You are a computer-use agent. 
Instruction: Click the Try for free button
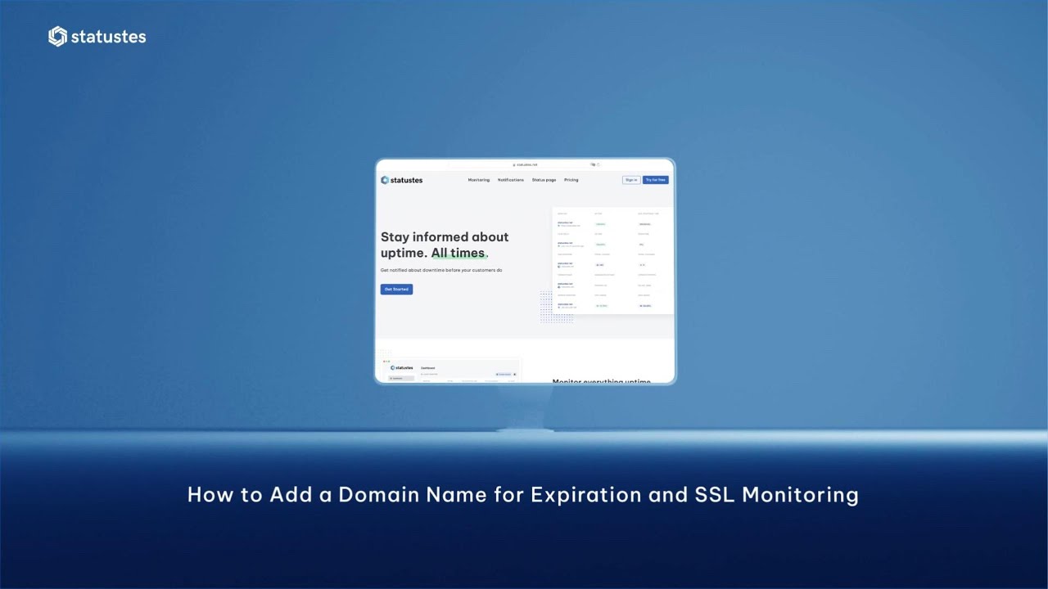coord(656,180)
